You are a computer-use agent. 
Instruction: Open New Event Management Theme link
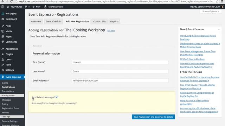pyautogui.click(x=198, y=53)
